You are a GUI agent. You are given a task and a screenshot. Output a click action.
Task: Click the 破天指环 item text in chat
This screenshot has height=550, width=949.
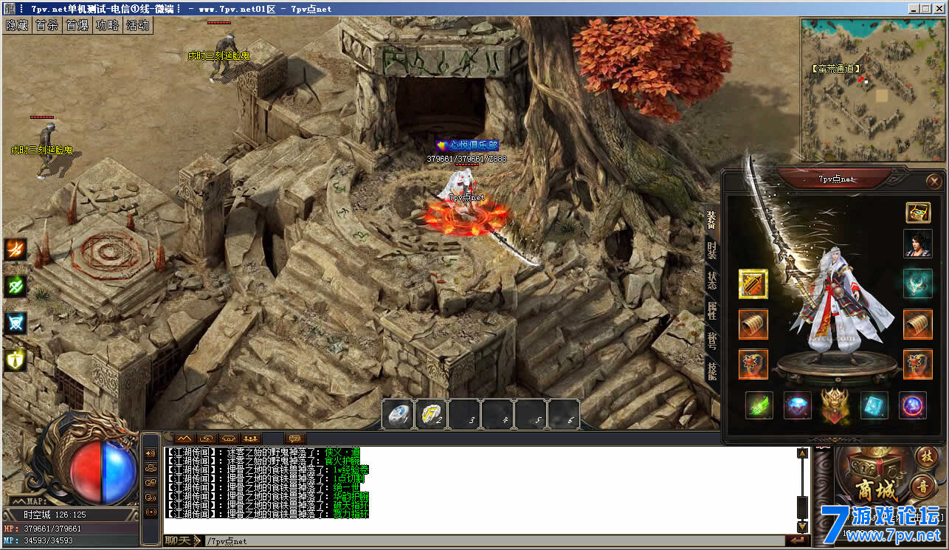[x=351, y=505]
